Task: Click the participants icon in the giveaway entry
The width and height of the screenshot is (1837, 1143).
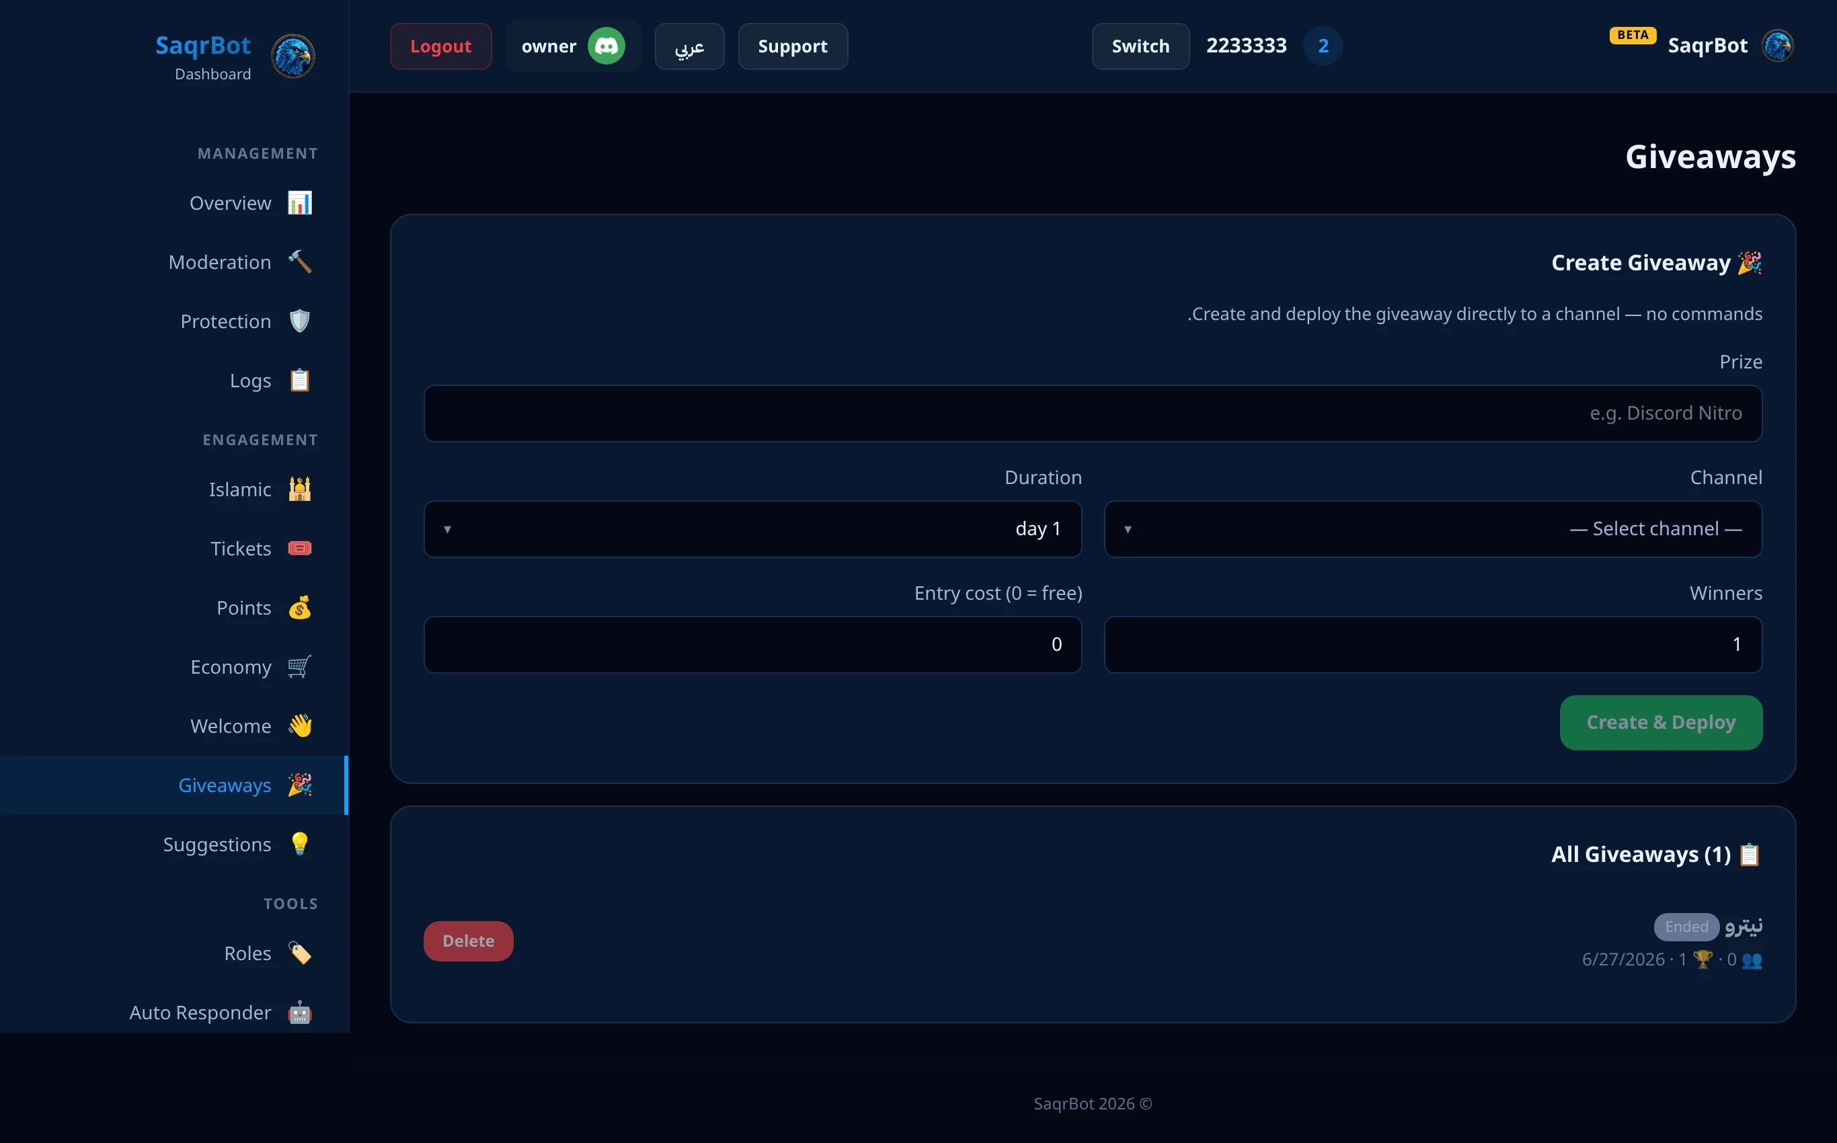Action: coord(1752,959)
